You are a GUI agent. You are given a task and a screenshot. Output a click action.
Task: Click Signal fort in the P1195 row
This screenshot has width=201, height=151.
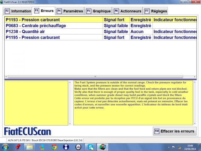point(116,37)
